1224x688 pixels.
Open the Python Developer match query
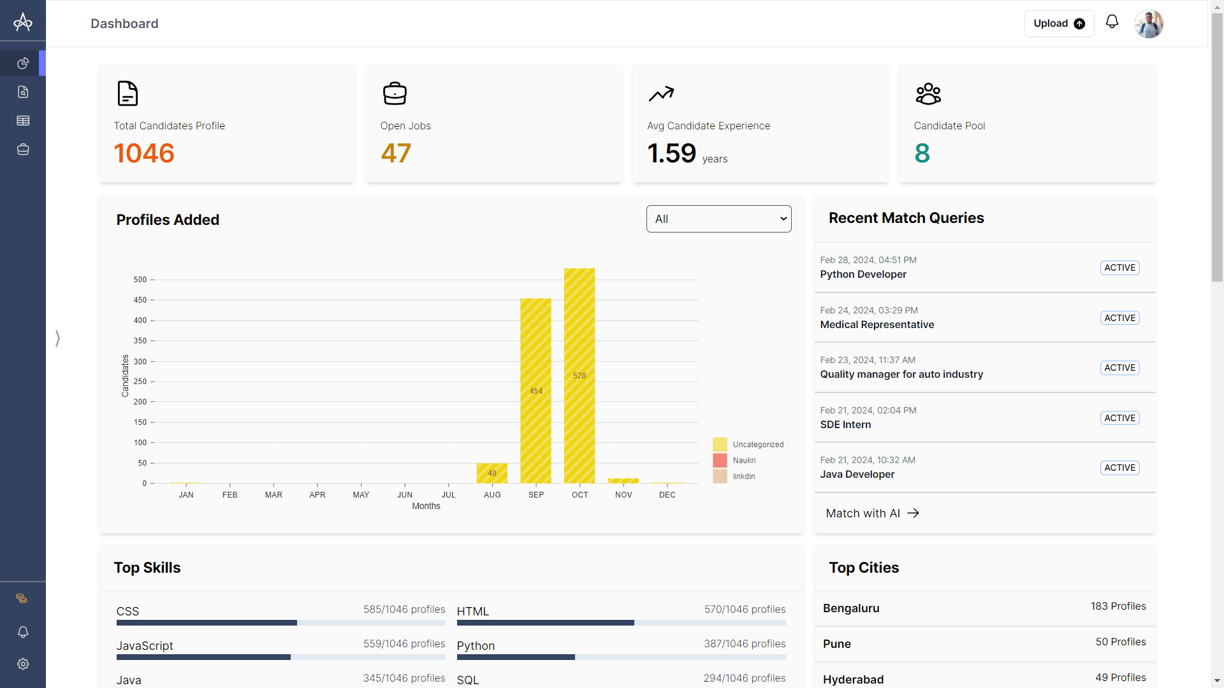click(x=863, y=275)
